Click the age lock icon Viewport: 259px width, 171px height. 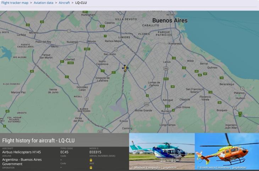click(91, 167)
